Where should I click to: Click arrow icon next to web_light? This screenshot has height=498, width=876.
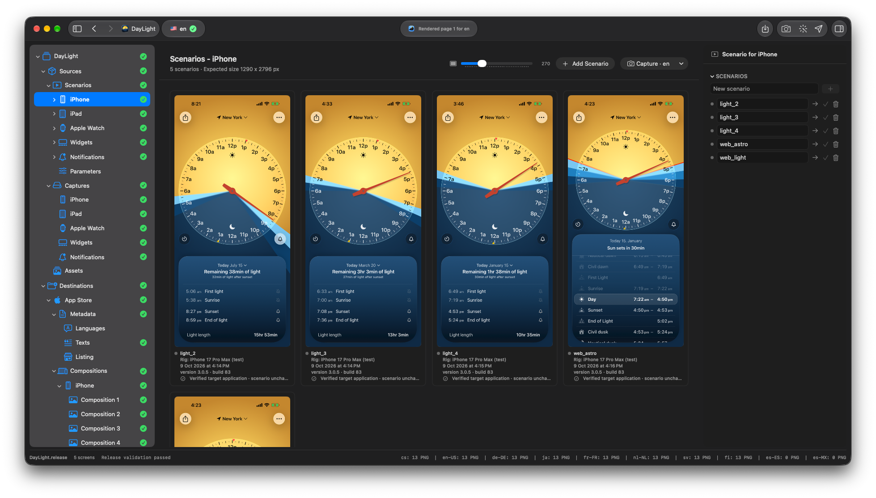click(x=815, y=157)
